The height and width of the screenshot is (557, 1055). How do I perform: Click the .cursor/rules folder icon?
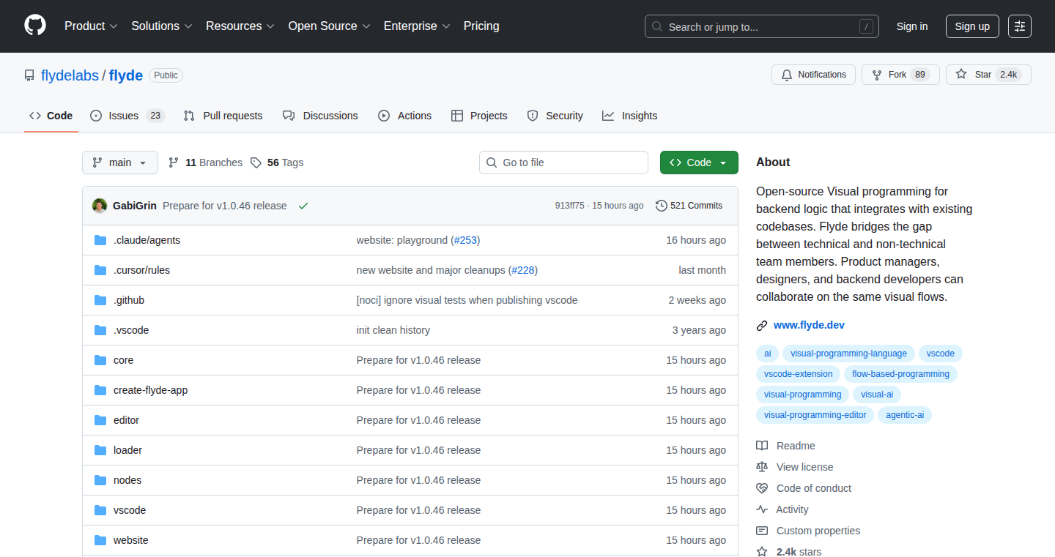(100, 270)
